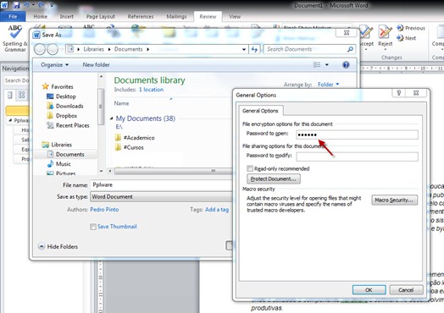Viewport: 444px width, 313px height.
Task: Click OK in General Options dialog
Action: coord(369,290)
